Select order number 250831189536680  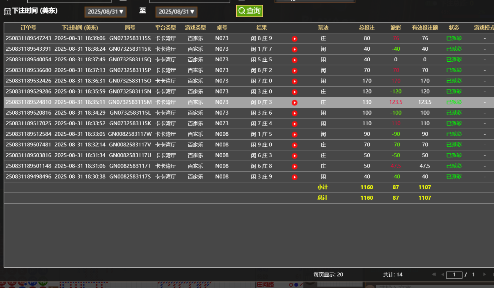pos(29,70)
